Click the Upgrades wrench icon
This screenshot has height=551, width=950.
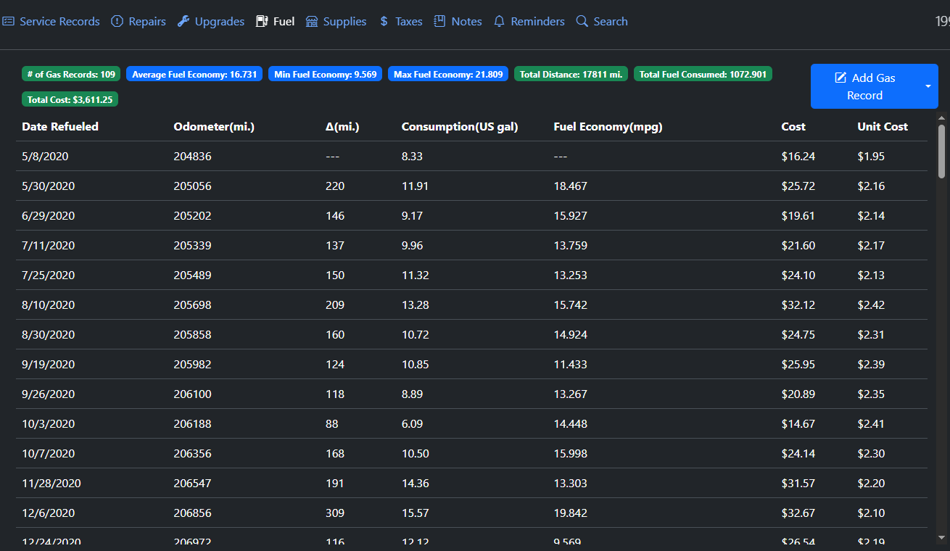point(183,22)
